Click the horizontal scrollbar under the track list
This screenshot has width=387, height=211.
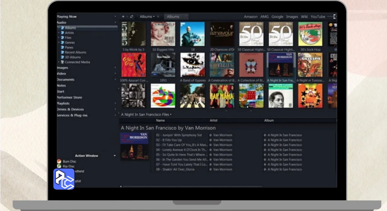tap(192, 187)
